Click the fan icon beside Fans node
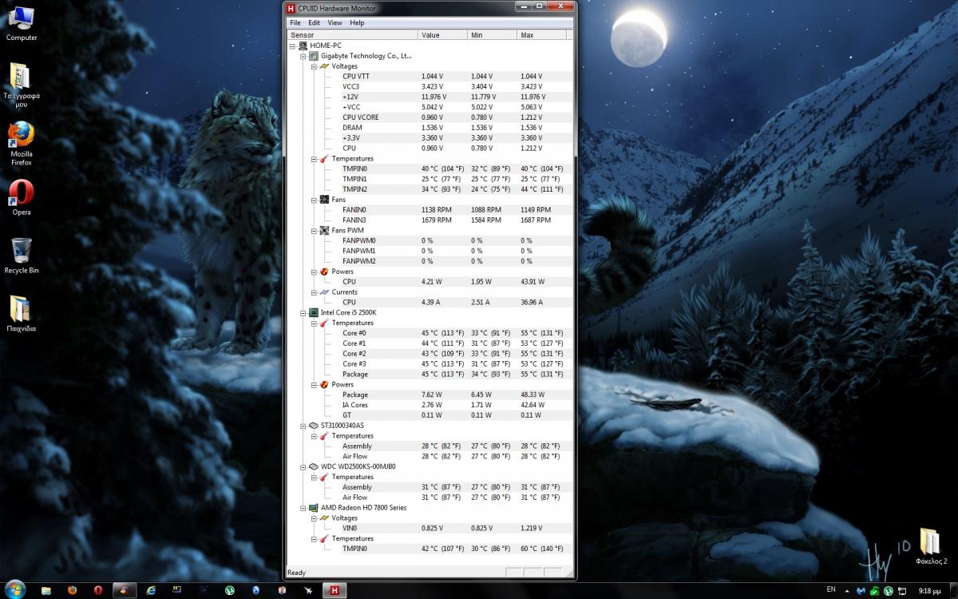 click(325, 200)
